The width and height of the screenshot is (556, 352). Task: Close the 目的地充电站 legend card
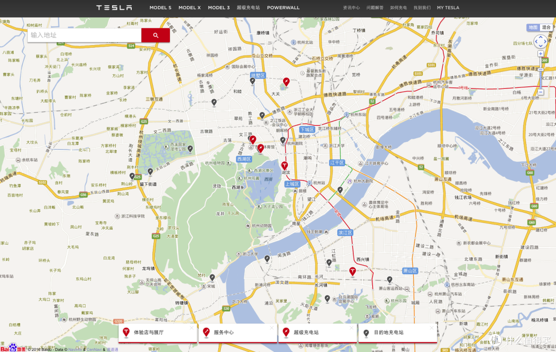click(432, 328)
